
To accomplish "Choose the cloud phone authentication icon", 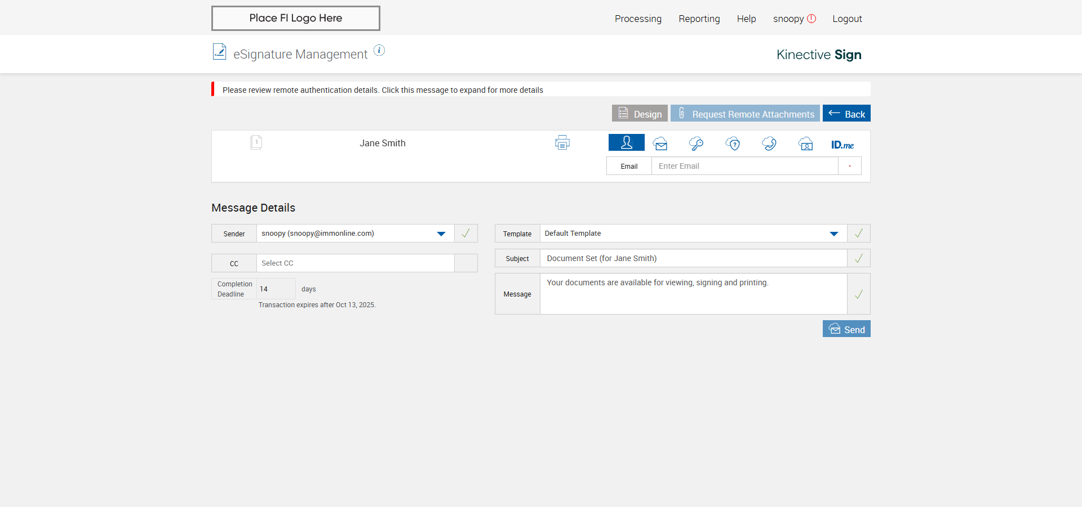I will [769, 144].
